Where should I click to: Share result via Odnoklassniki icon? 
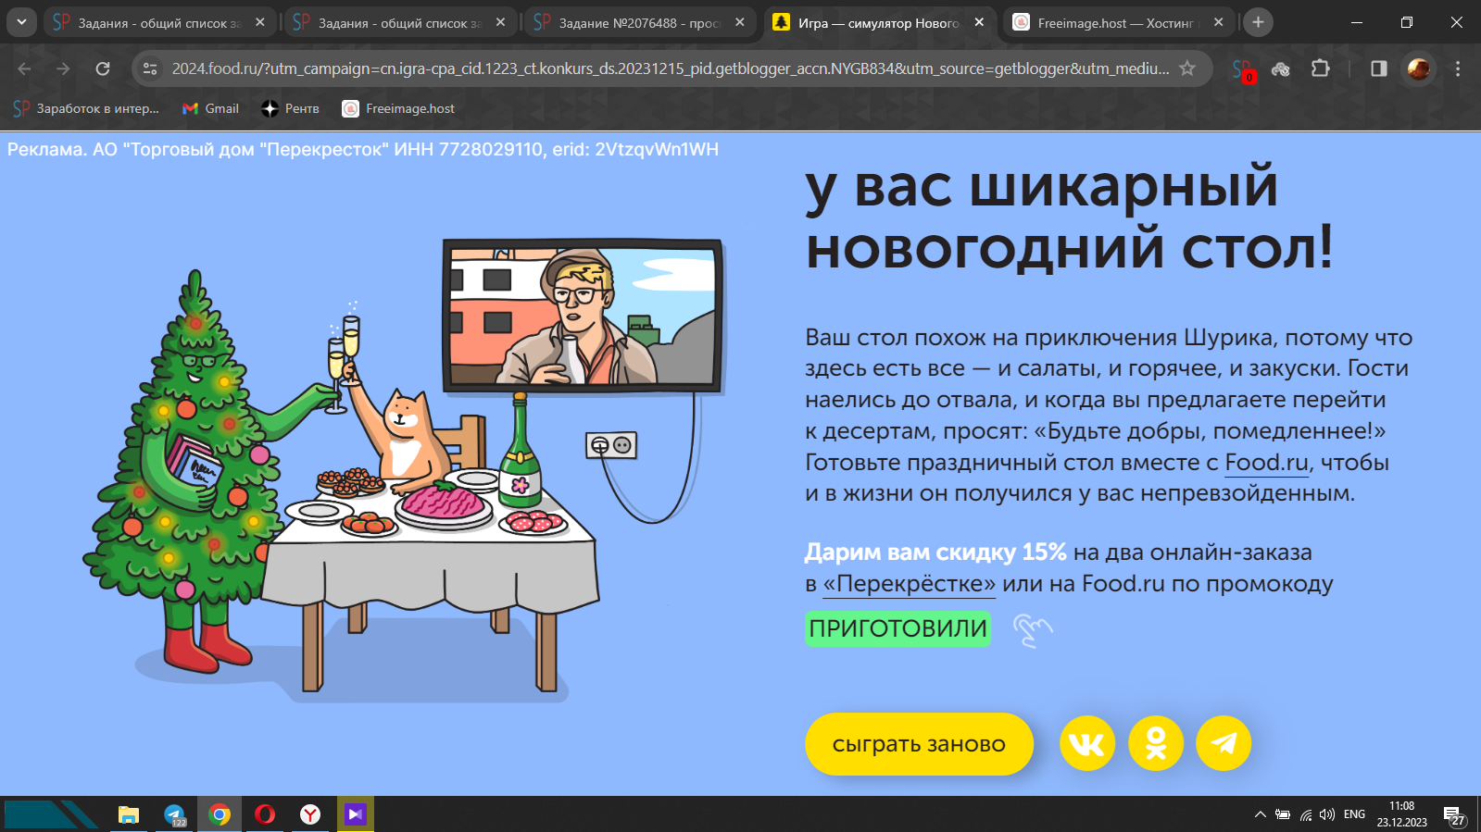click(x=1156, y=743)
